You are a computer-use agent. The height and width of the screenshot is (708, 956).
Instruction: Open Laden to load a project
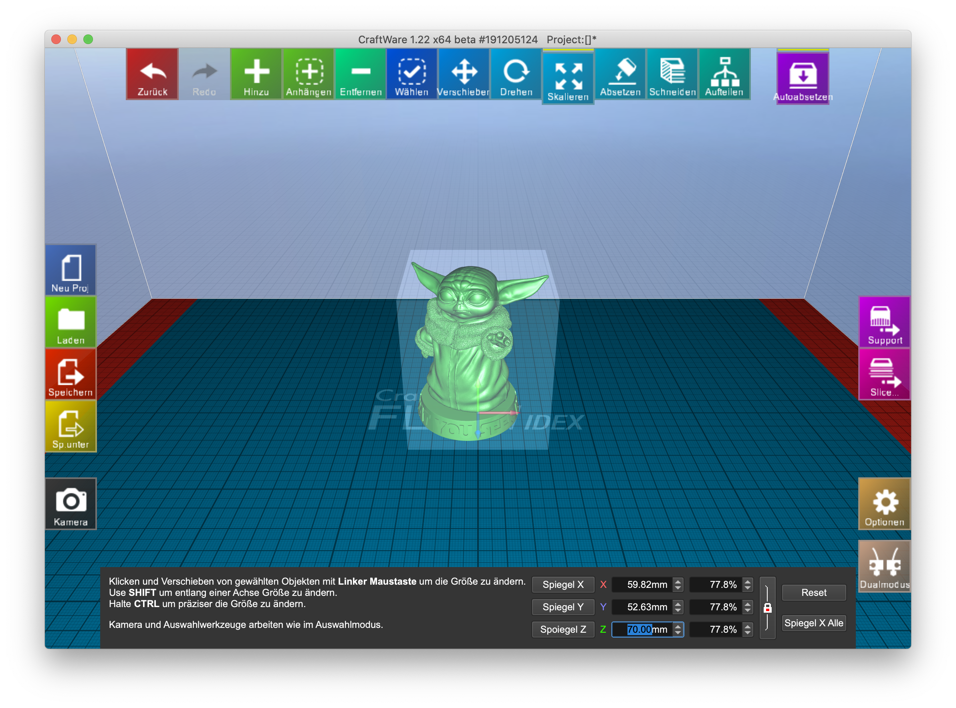pyautogui.click(x=71, y=322)
